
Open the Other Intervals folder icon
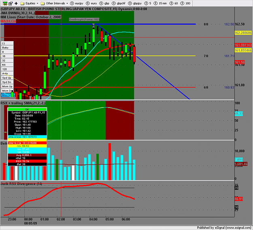click(43, 3)
